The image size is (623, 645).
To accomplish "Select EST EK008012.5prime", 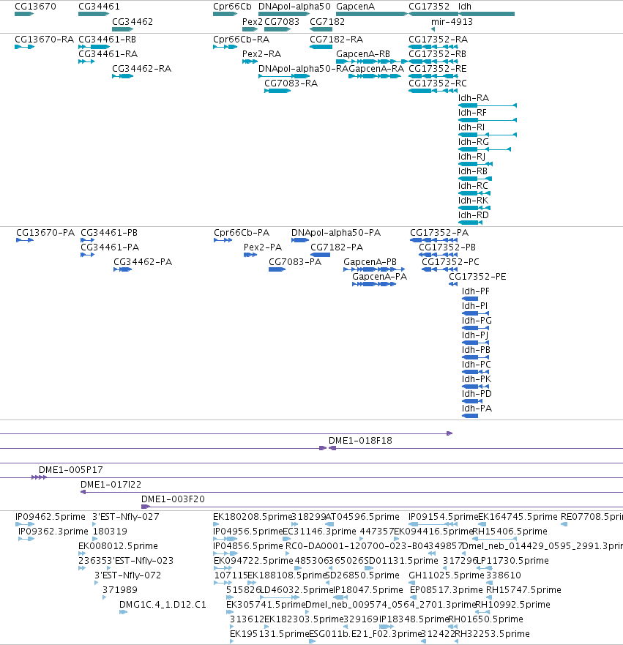I will pyautogui.click(x=82, y=553).
